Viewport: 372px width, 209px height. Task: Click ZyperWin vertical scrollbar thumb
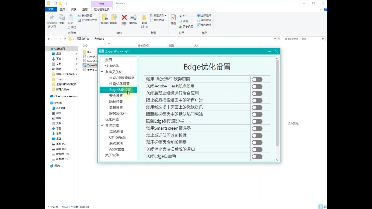tap(277, 103)
